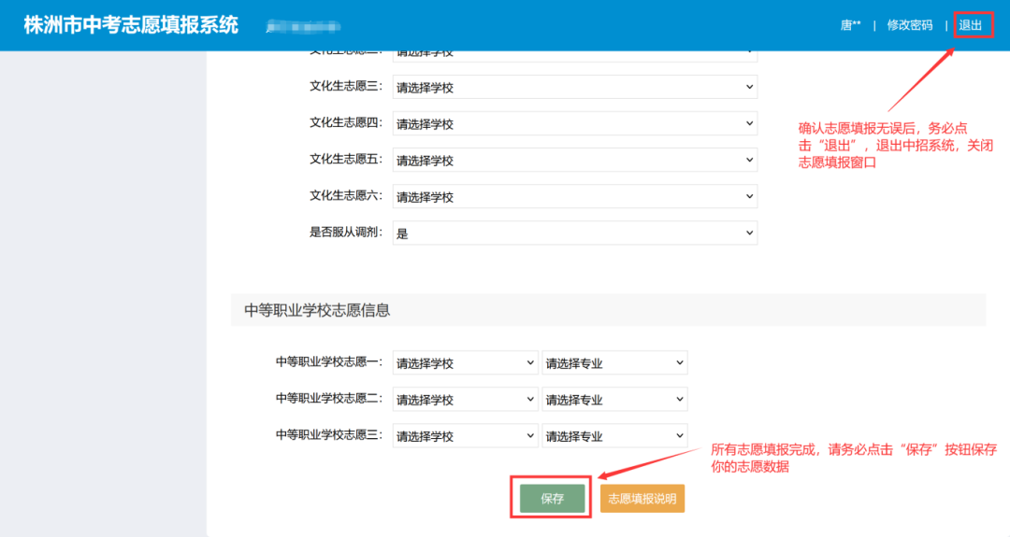Click the 株洲市中考志愿填报系统 title

coord(131,25)
